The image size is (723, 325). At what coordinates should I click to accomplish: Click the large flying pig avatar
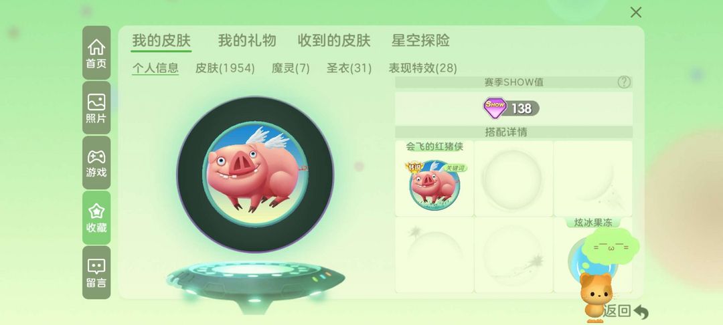[x=256, y=174]
